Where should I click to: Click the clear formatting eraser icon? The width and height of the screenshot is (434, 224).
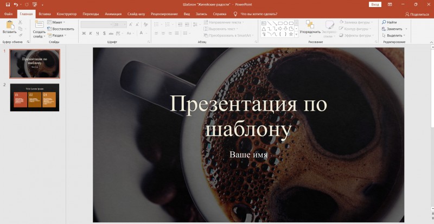tap(145, 24)
